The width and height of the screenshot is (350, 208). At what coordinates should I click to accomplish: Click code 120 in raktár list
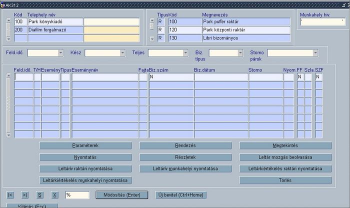(x=185, y=30)
